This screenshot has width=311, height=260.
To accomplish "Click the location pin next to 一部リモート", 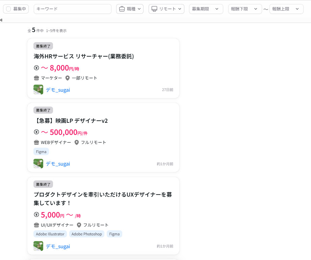I will (x=68, y=78).
